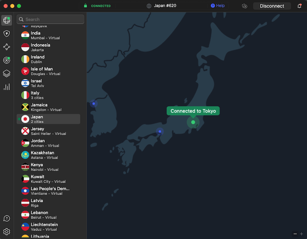Click the Isle of Man flag icon
The image size is (307, 239).
pyautogui.click(x=25, y=71)
